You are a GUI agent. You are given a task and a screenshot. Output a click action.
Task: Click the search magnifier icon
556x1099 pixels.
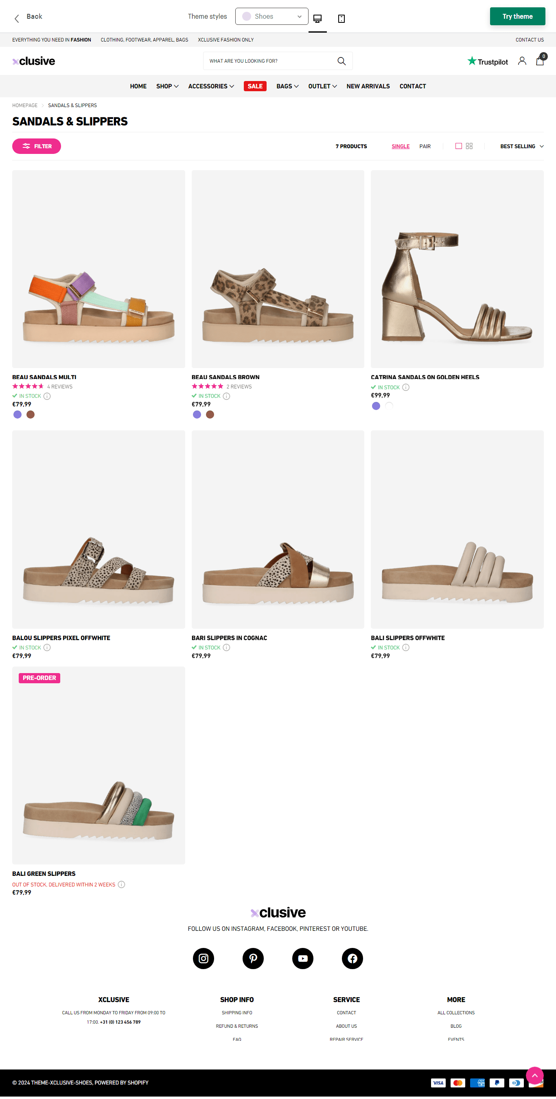(x=341, y=61)
